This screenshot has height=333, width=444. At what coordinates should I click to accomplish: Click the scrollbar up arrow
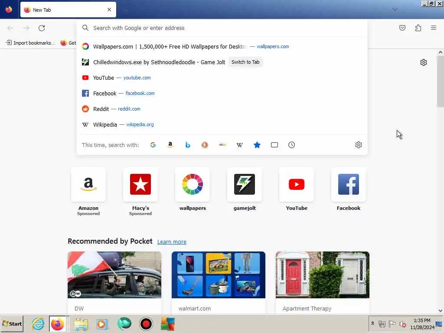(x=441, y=52)
